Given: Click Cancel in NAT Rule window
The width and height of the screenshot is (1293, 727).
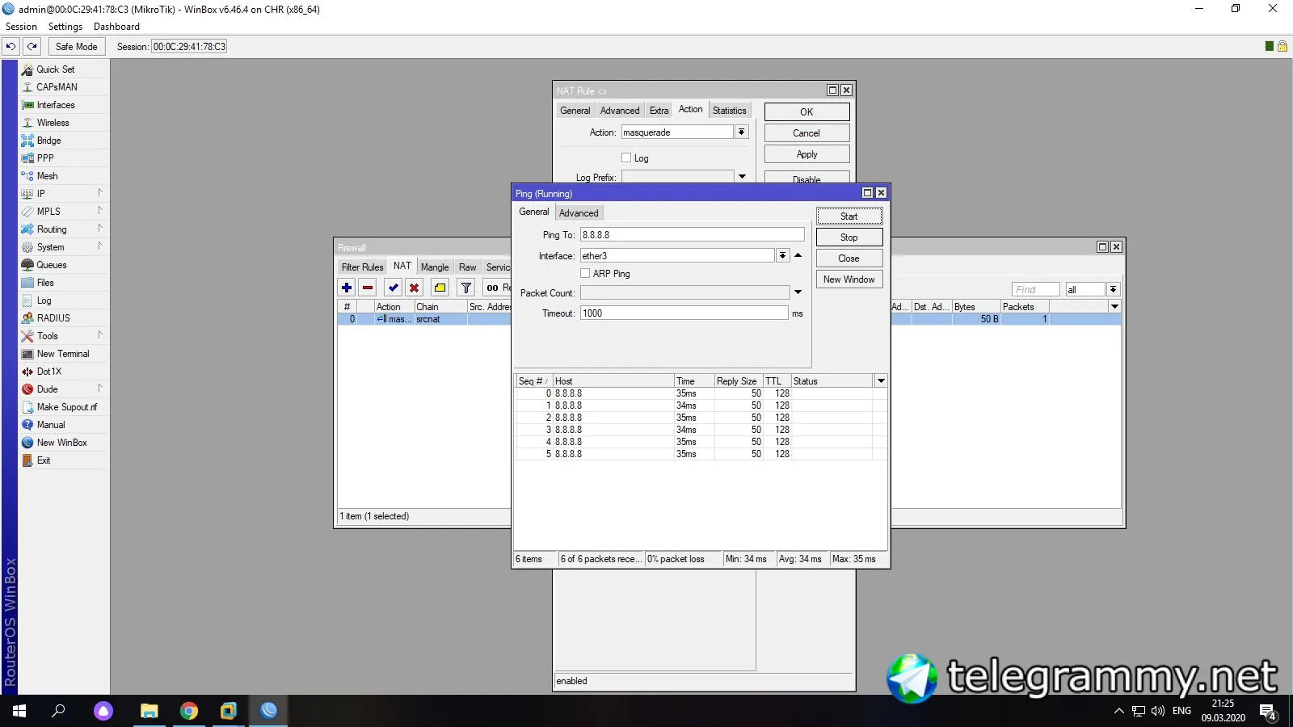Looking at the screenshot, I should (807, 133).
